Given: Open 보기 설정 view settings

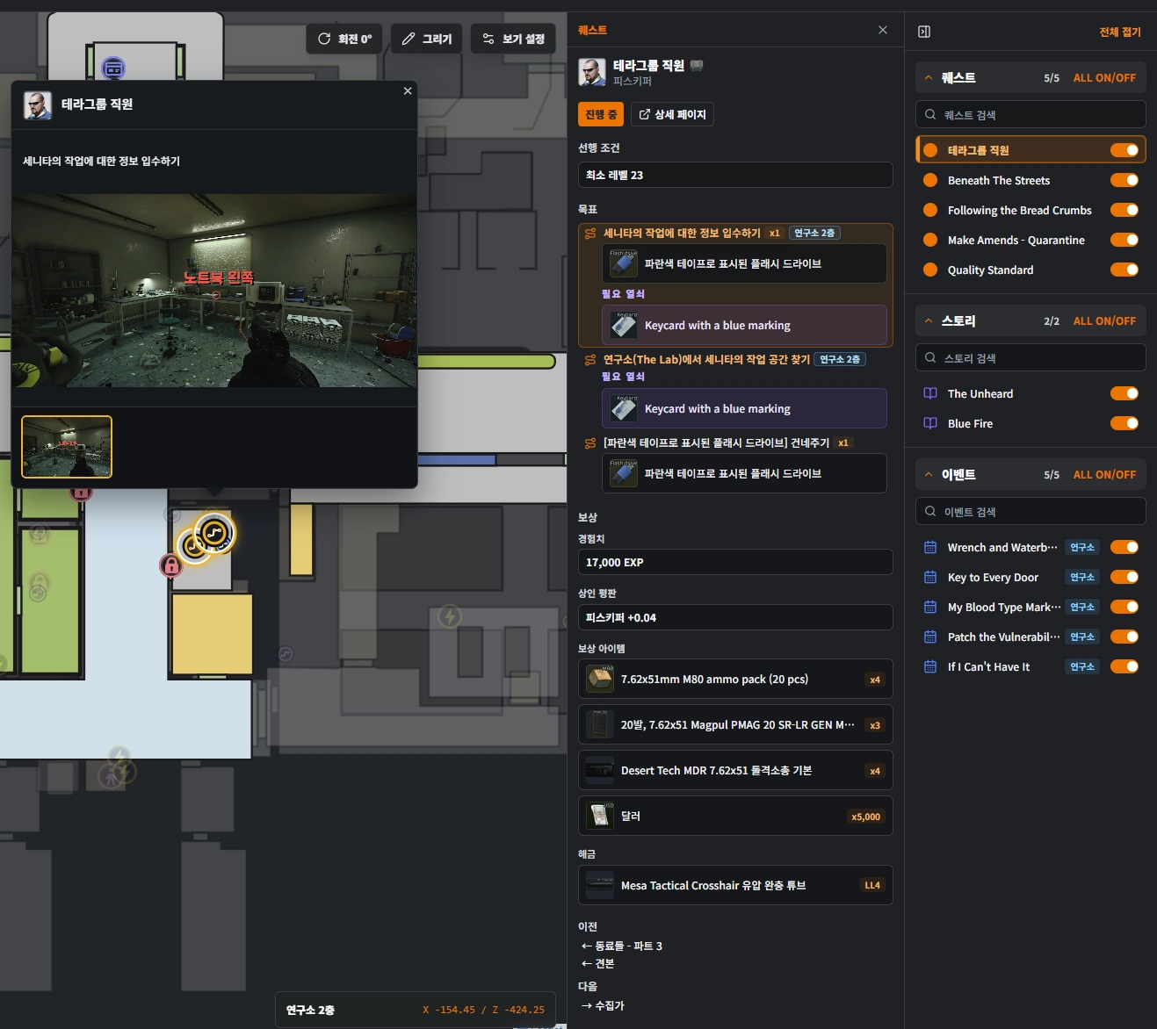Looking at the screenshot, I should (x=513, y=39).
